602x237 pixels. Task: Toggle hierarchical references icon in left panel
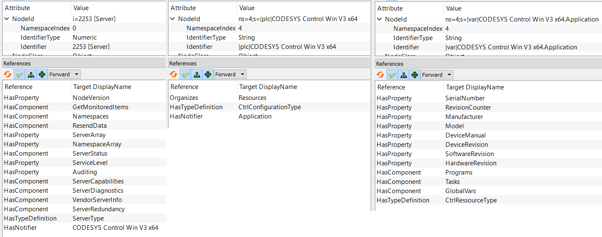tap(30, 74)
